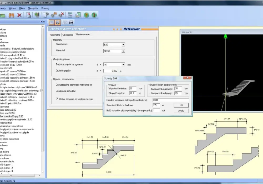This screenshot has height=184, width=263.
Task: Click the green Y-axis arrow in 3D view
Action: point(225,36)
